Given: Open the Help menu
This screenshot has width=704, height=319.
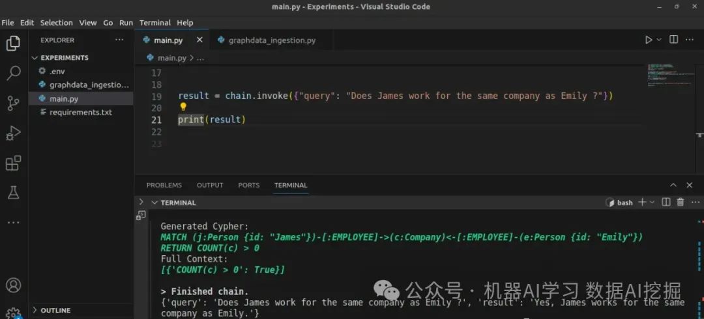Looking at the screenshot, I should 184,22.
